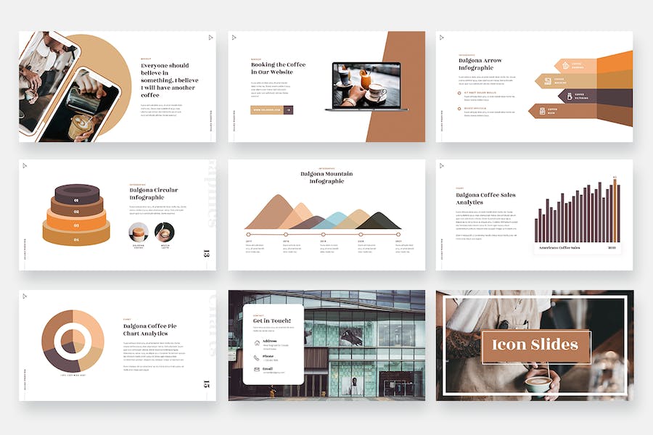Click the laptop mockup image on the booking slide

[366, 87]
